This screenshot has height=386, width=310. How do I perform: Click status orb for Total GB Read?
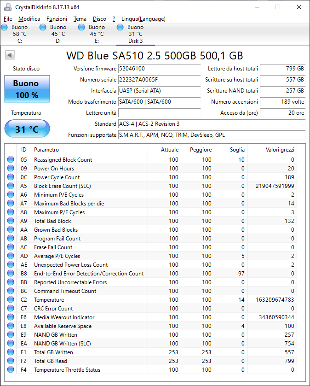(x=11, y=361)
